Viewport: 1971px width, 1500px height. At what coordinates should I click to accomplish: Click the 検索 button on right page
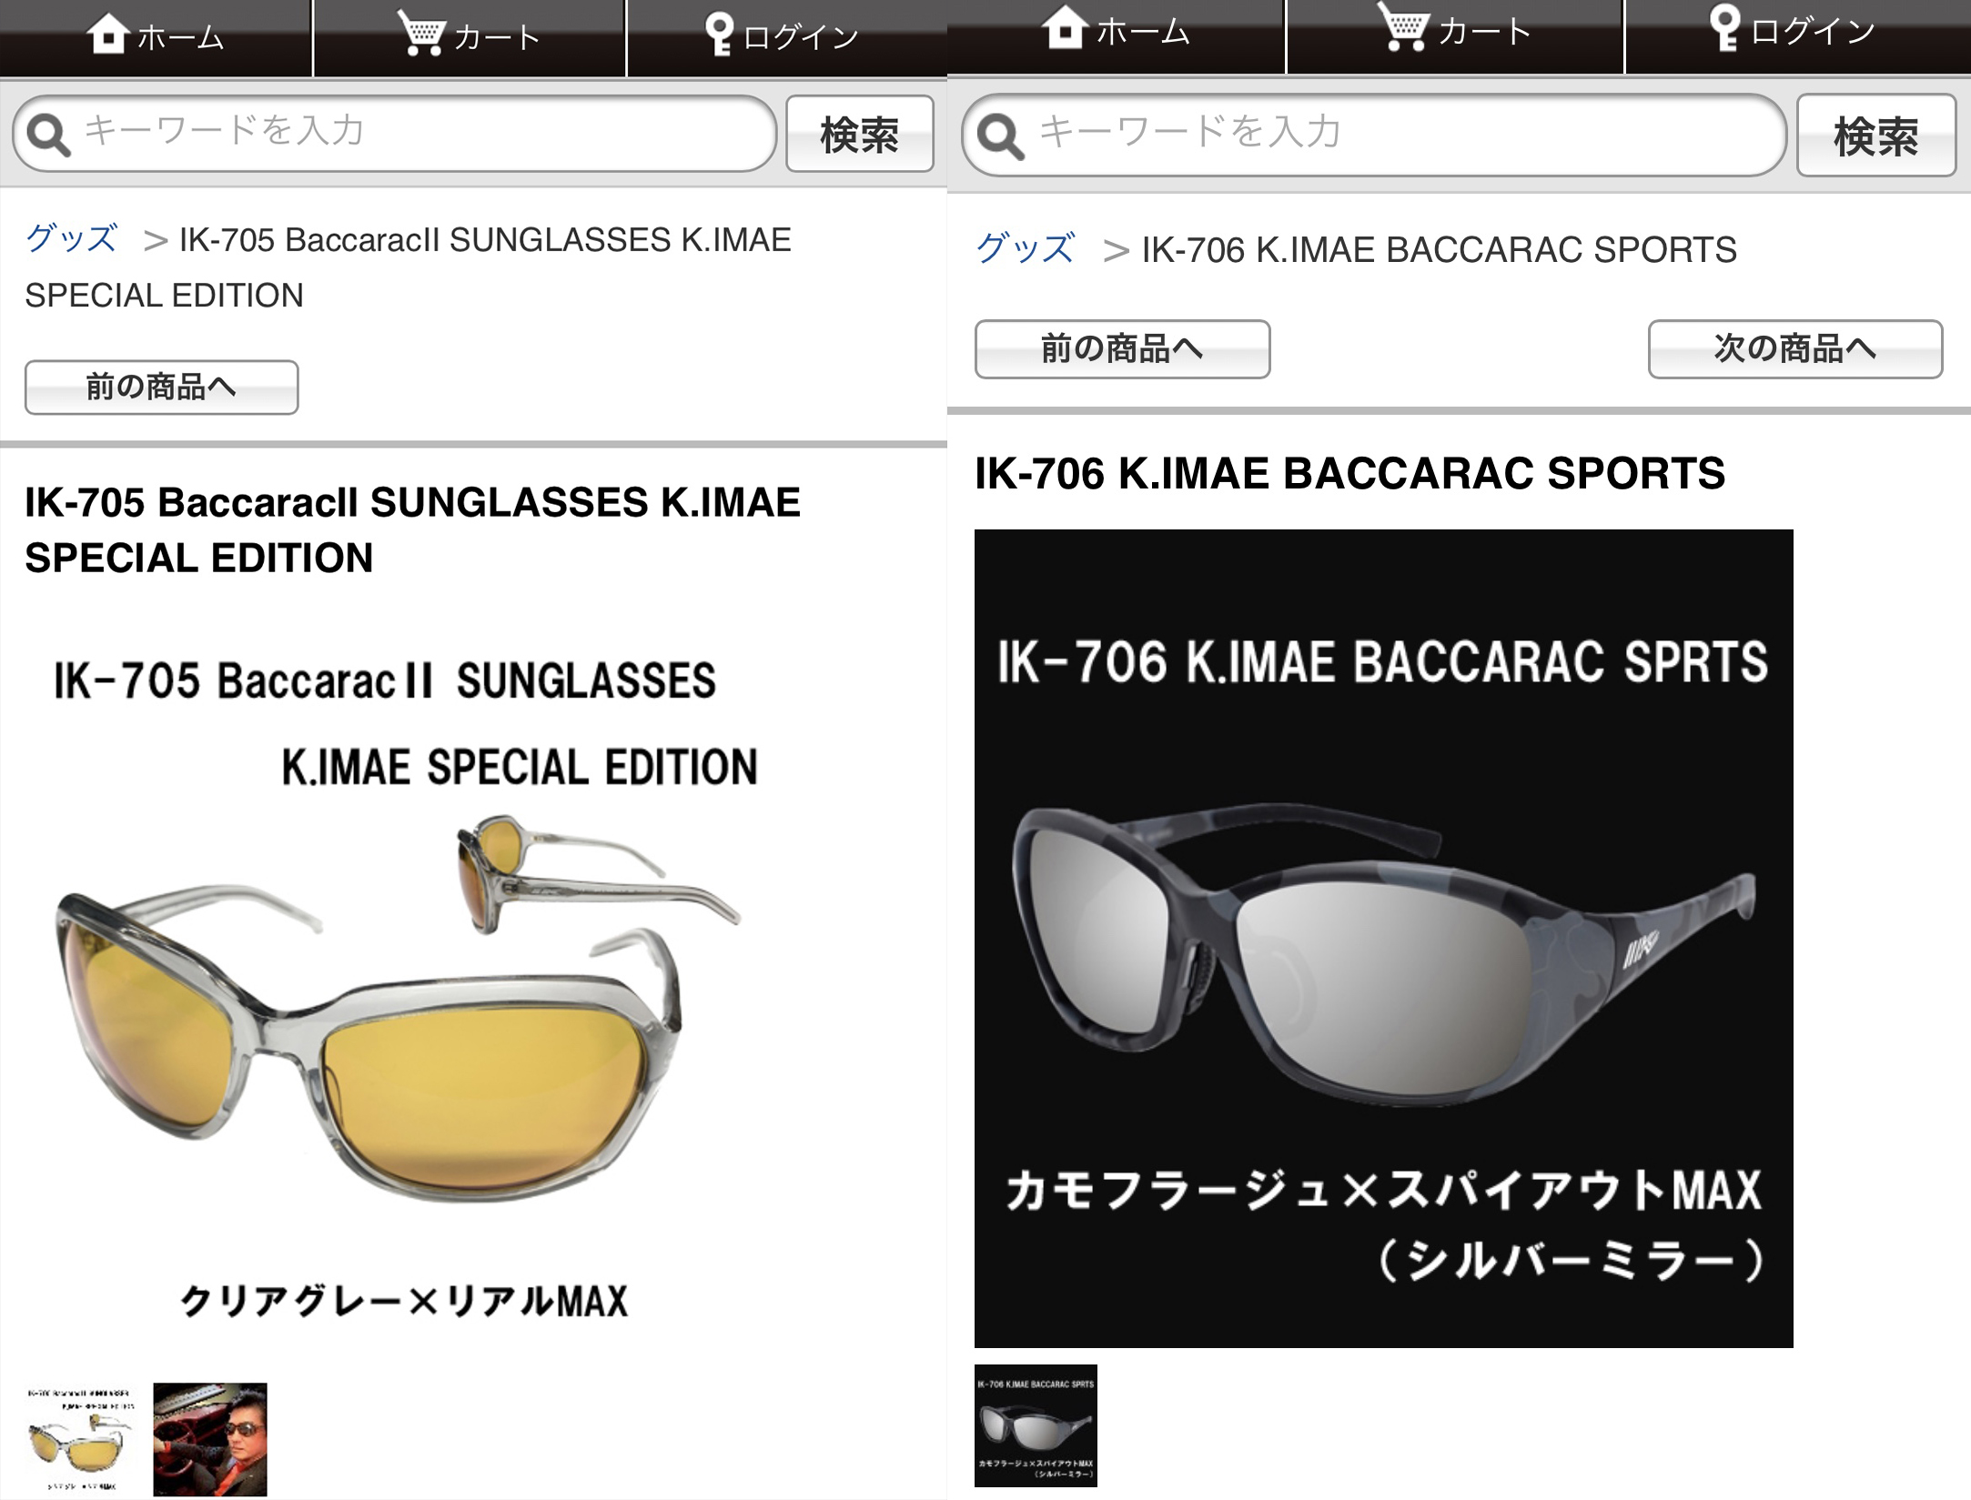pyautogui.click(x=1876, y=135)
